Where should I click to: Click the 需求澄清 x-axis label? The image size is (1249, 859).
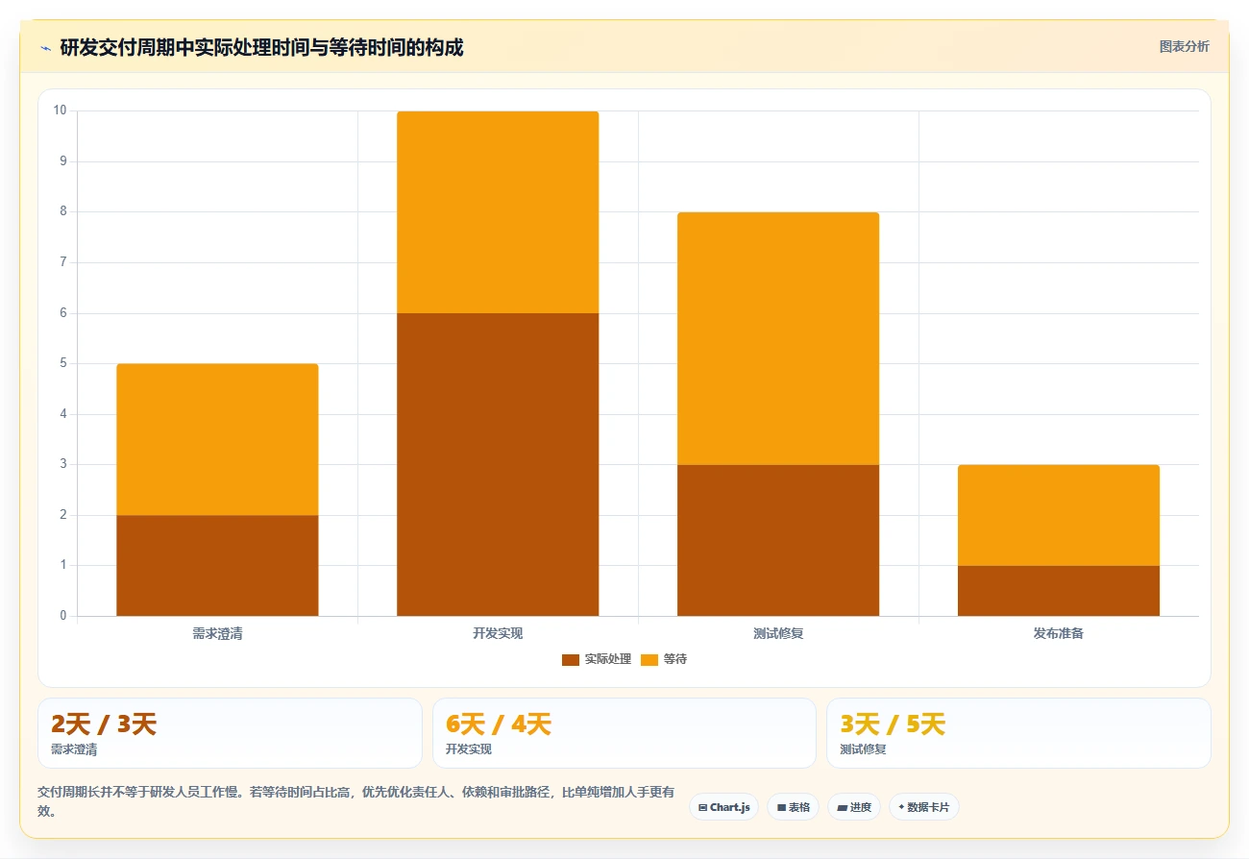pos(217,633)
